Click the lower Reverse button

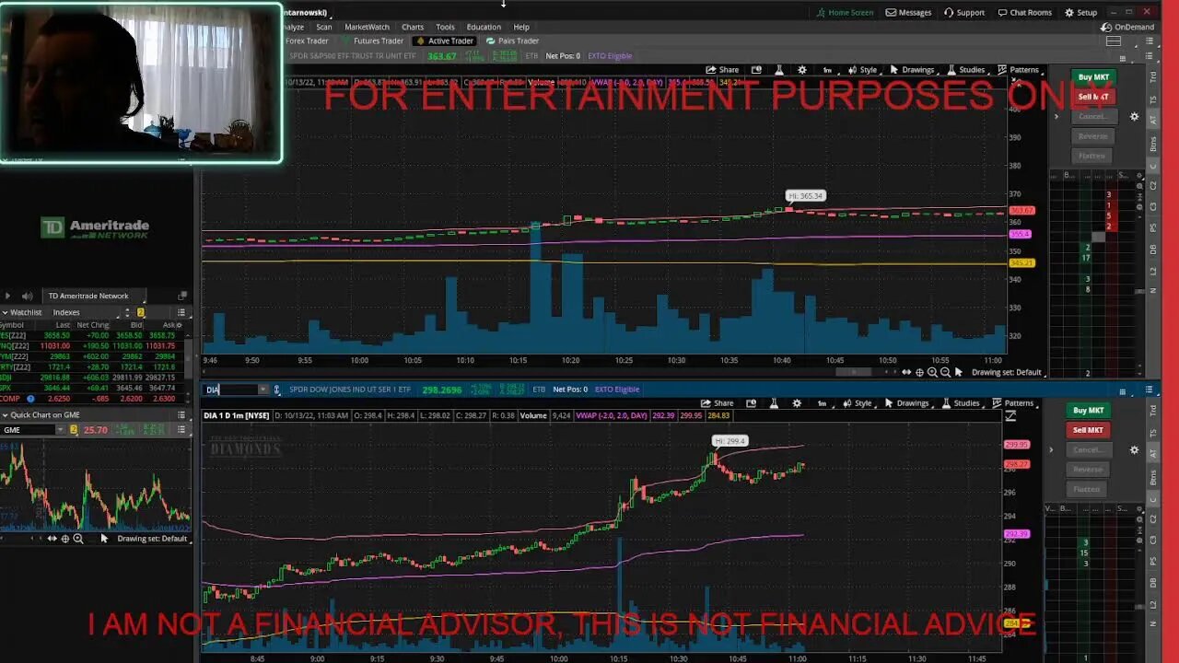pos(1088,470)
